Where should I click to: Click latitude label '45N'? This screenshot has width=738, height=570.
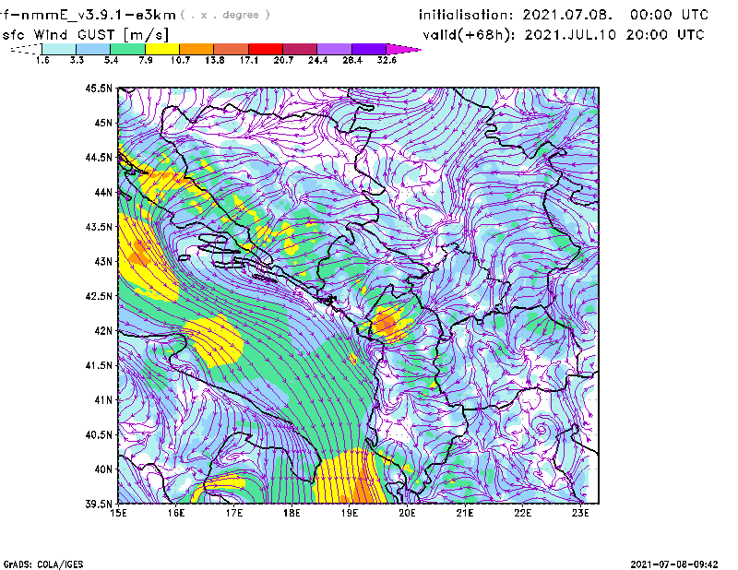point(103,123)
